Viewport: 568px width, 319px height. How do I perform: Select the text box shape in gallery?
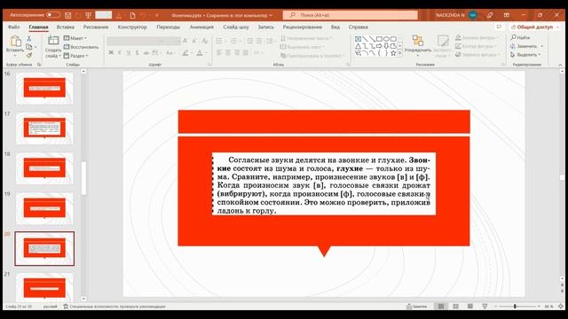coord(358,39)
